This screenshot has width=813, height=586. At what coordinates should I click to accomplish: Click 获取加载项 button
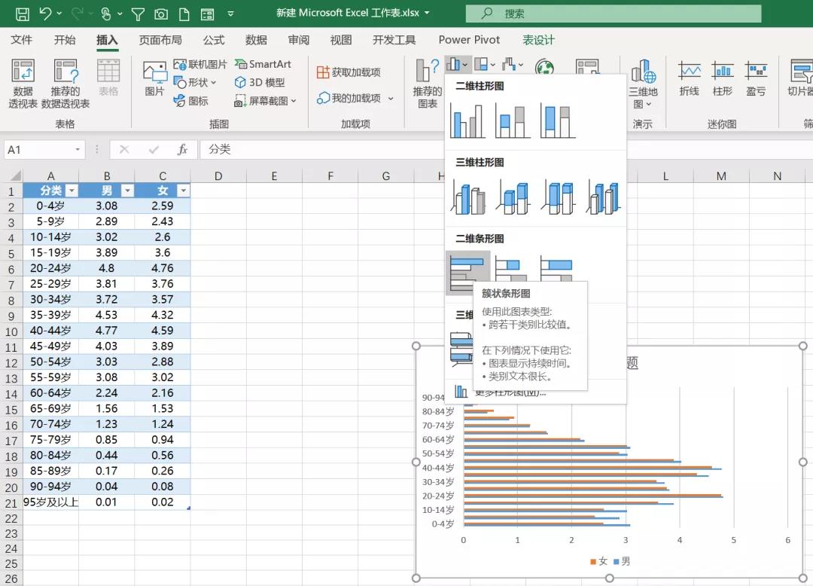pyautogui.click(x=349, y=72)
